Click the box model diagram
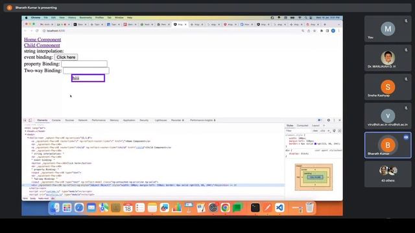The width and height of the screenshot is (415, 233). (x=314, y=177)
